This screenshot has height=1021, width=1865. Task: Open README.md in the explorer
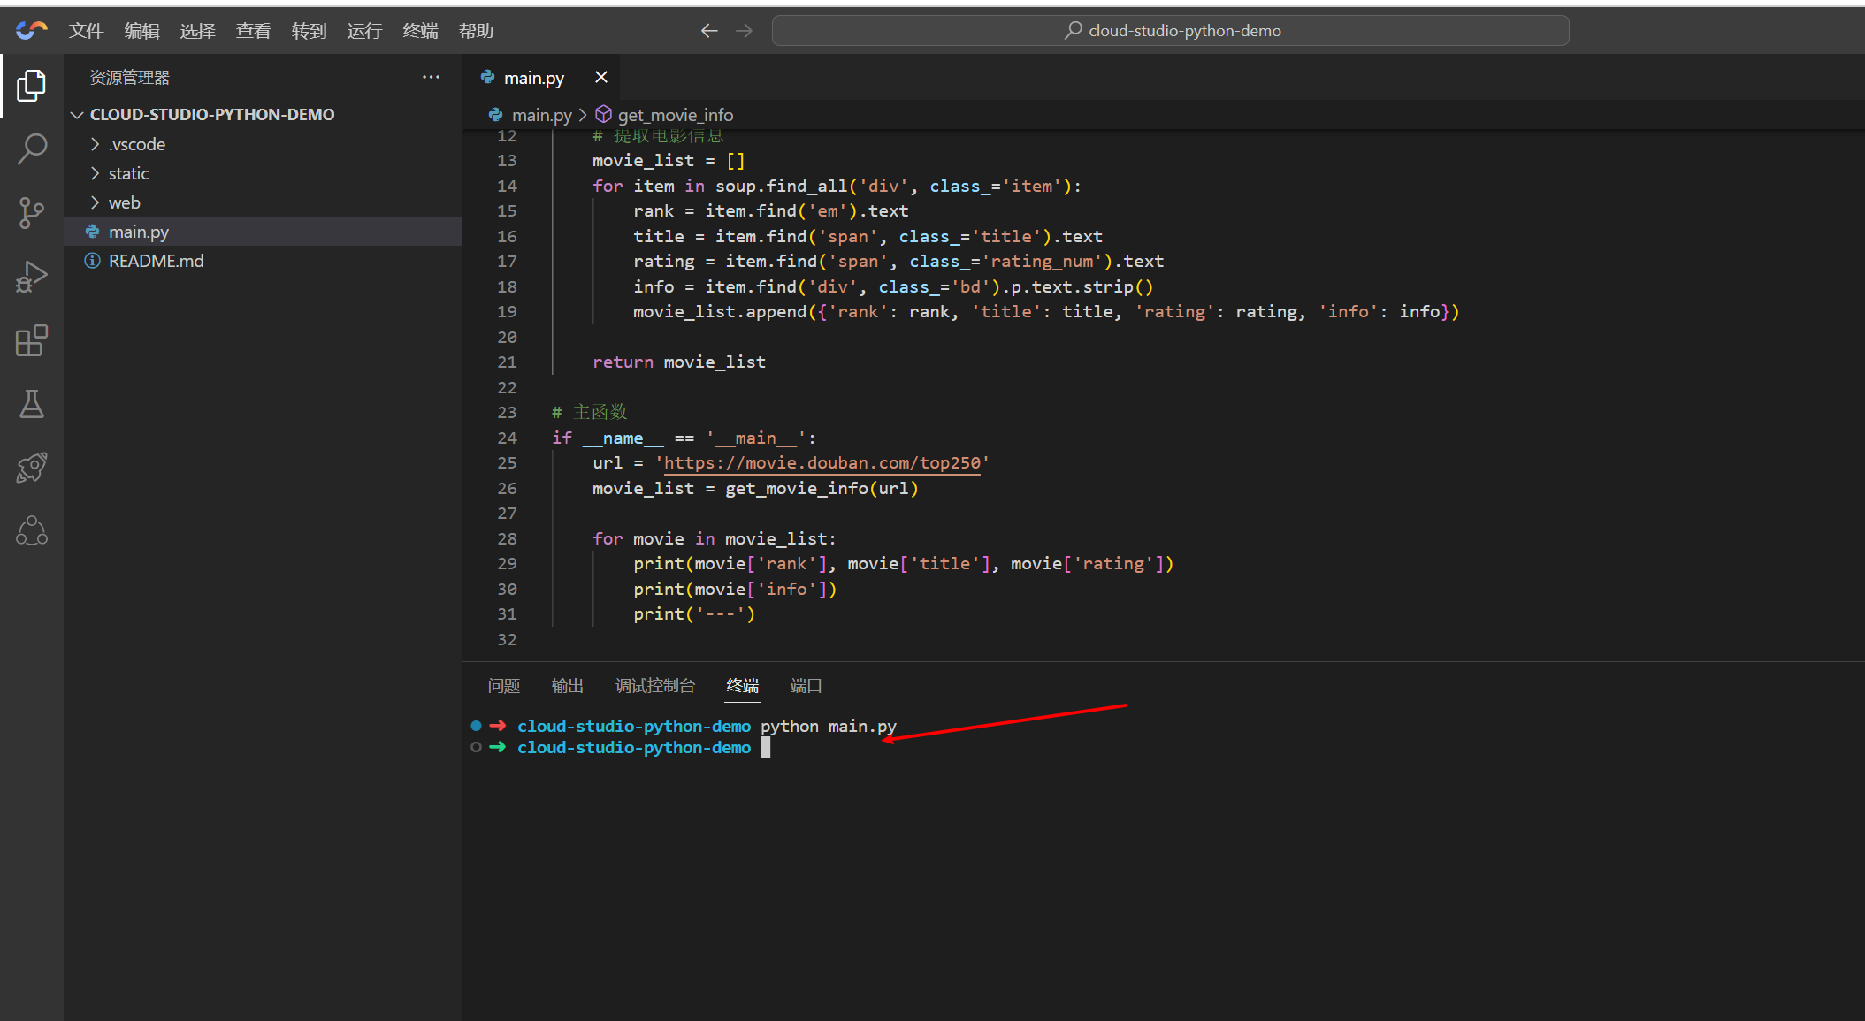point(156,261)
